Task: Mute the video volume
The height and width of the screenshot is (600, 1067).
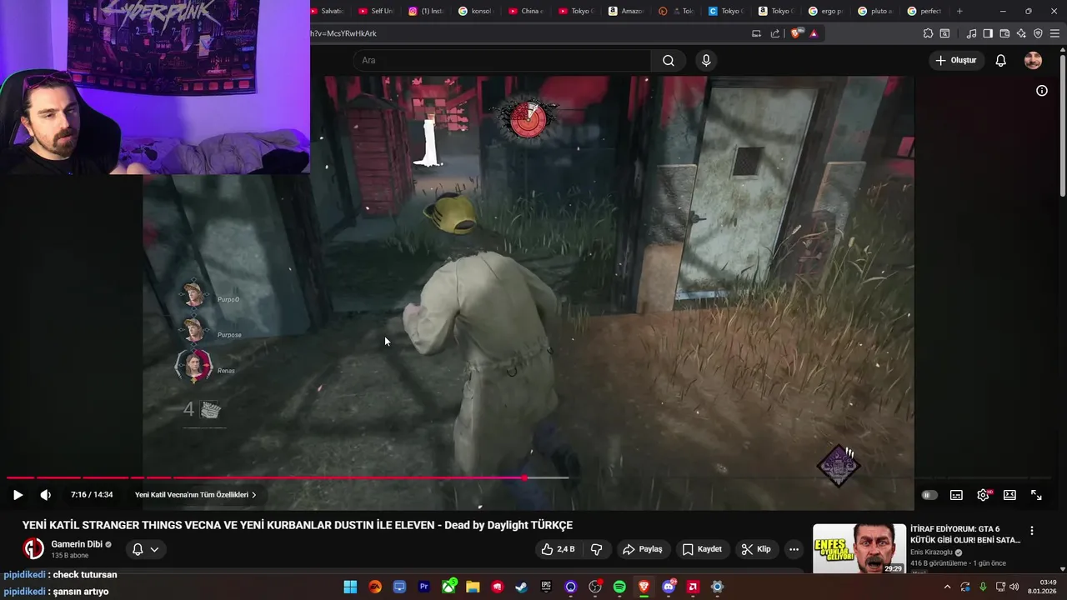Action: [46, 495]
